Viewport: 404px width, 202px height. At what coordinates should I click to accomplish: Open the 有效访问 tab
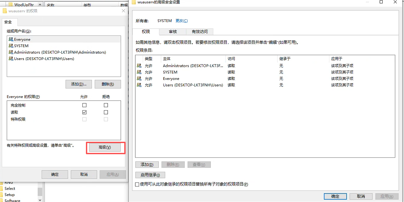pos(200,32)
